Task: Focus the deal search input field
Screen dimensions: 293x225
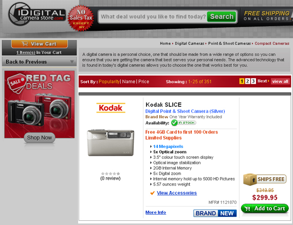Action: (x=153, y=16)
